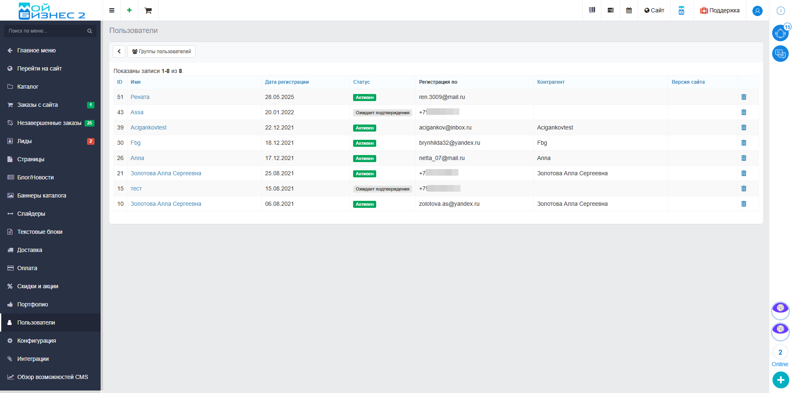This screenshot has height=393, width=792.
Task: Open Перейти на сайт sidebar item
Action: click(50, 68)
